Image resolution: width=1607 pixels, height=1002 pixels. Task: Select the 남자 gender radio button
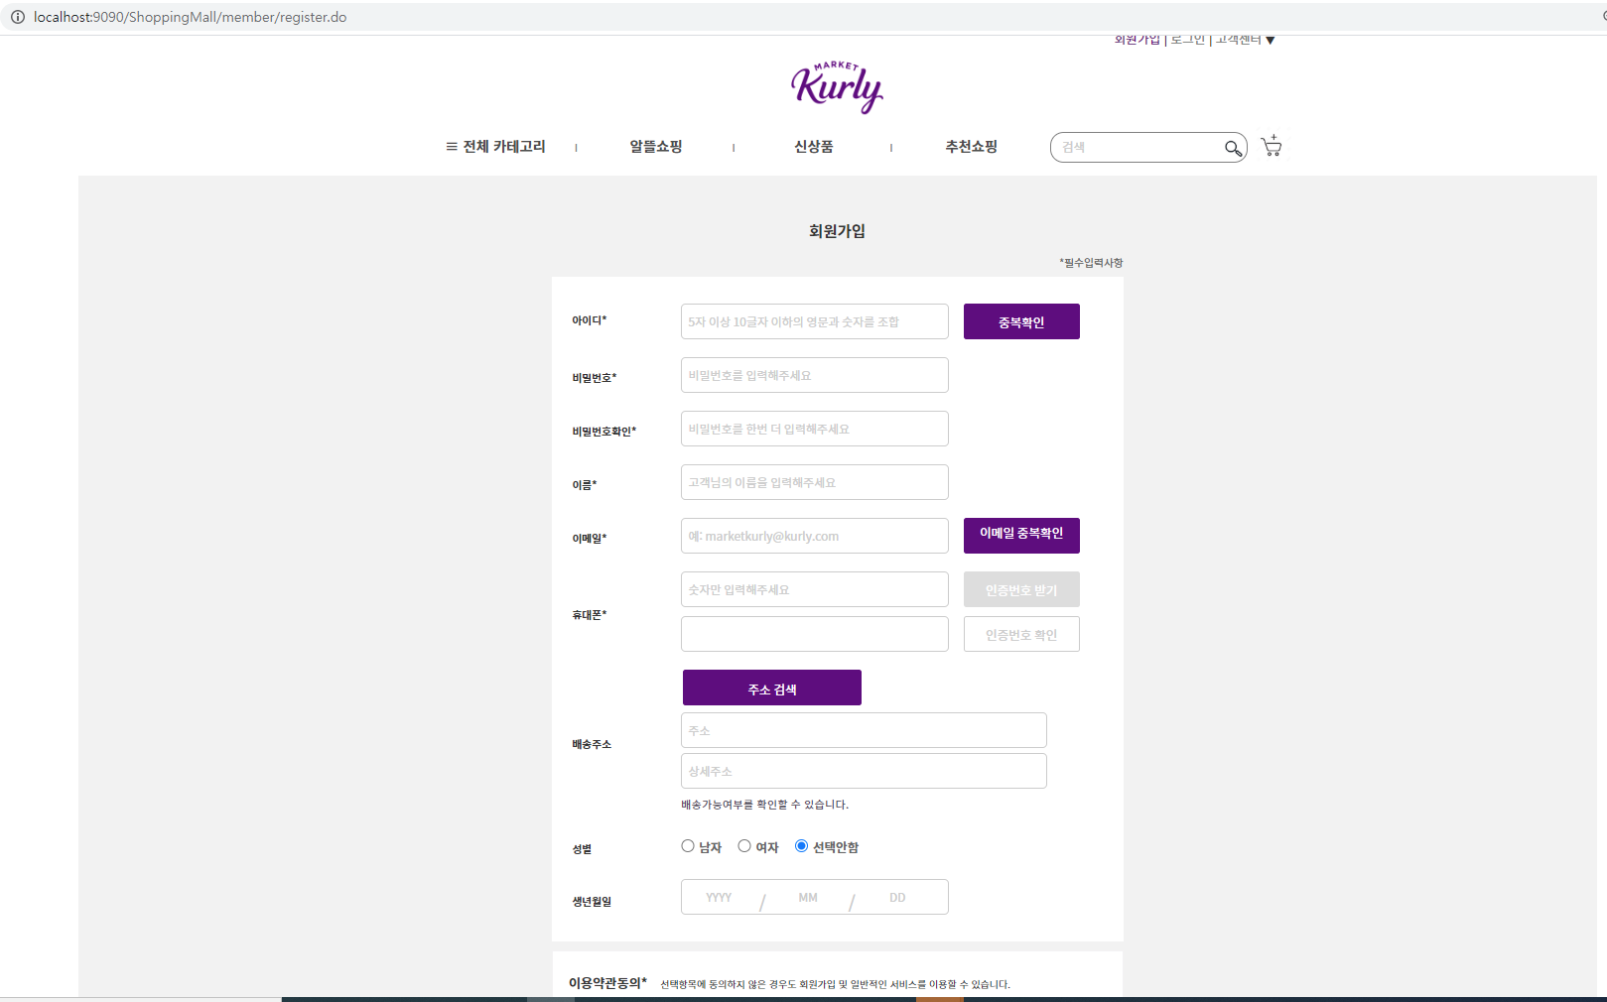(x=687, y=845)
